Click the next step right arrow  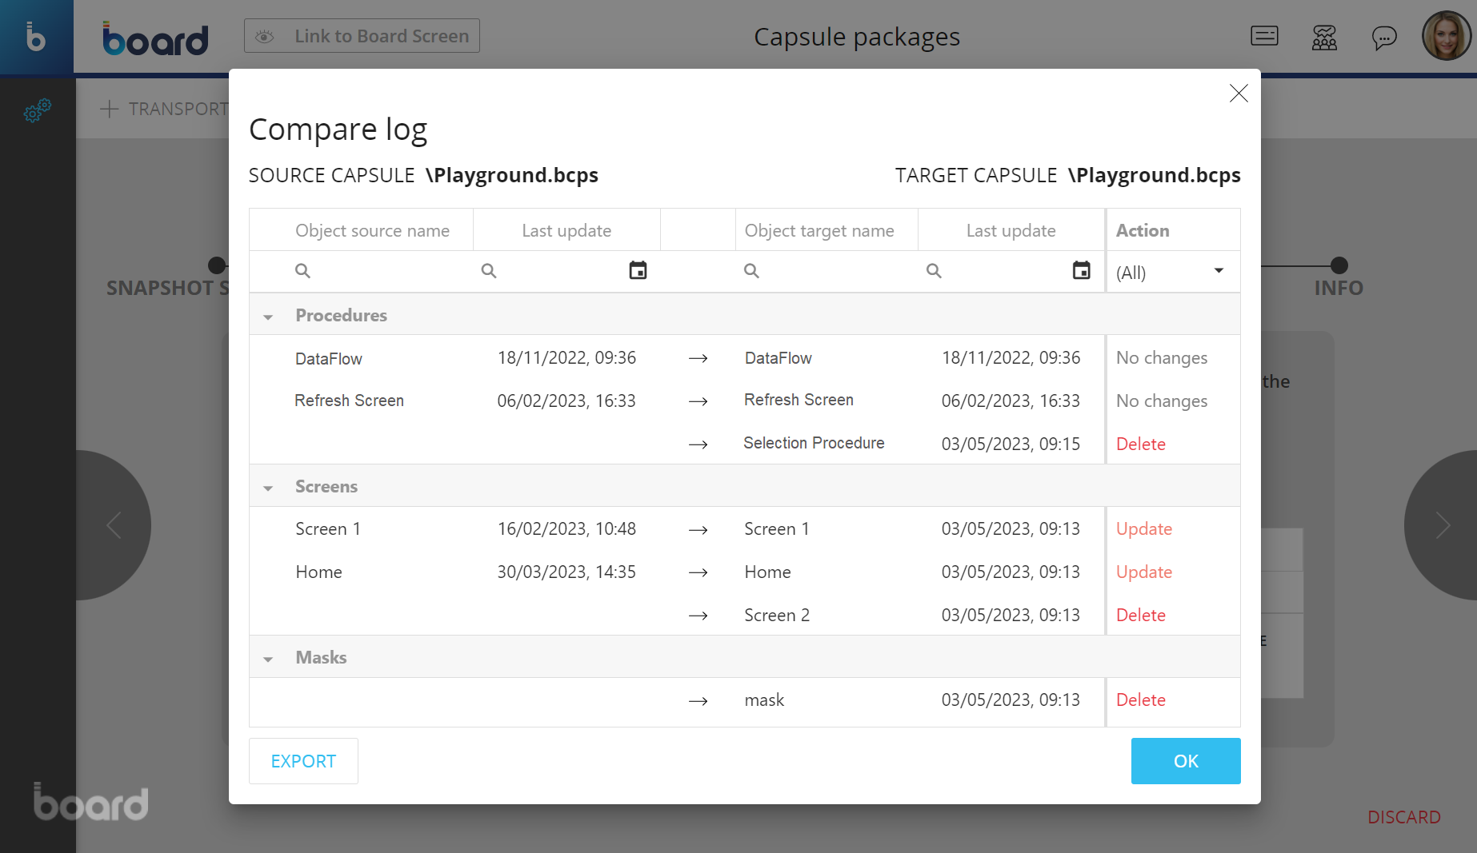pyautogui.click(x=1442, y=525)
